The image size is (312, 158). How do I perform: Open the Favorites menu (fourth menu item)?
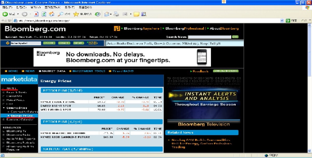pyautogui.click(x=52, y=7)
